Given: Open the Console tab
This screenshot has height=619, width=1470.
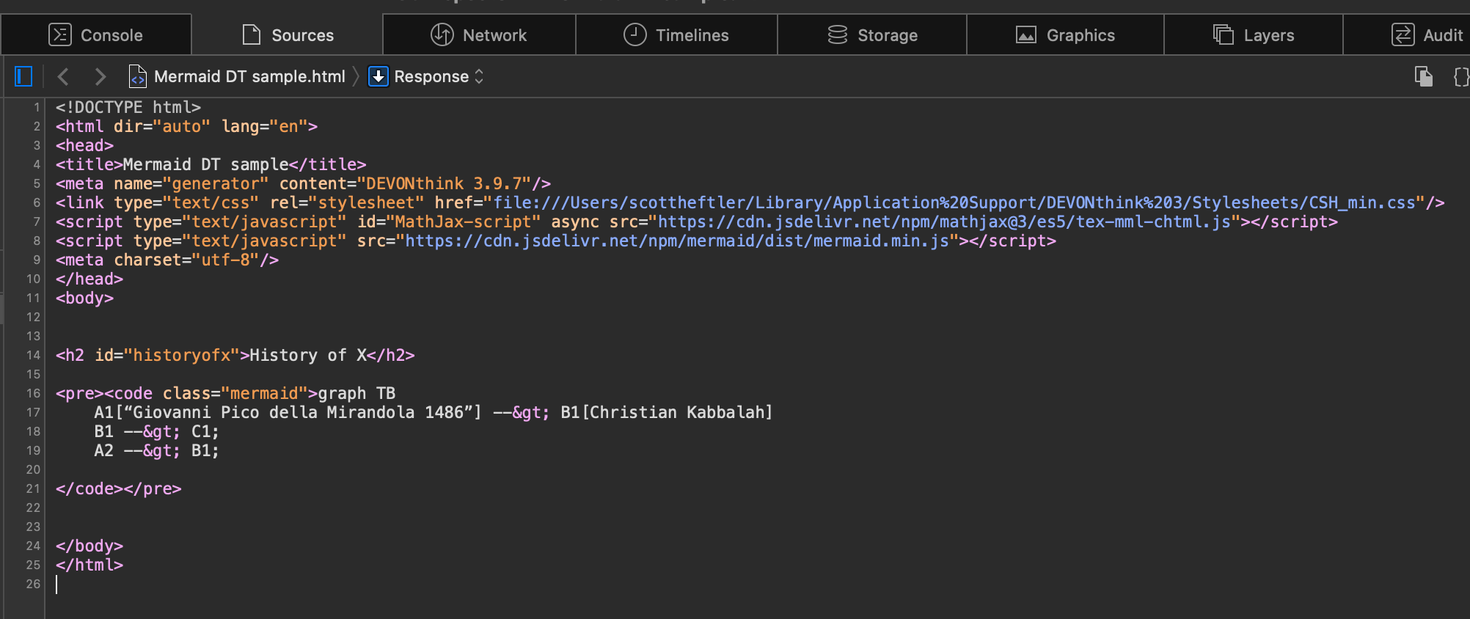Looking at the screenshot, I should pos(96,34).
